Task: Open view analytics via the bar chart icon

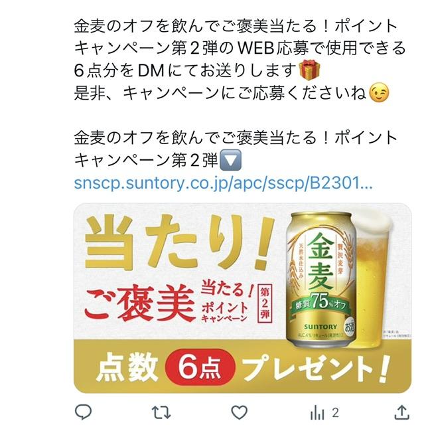Action: pos(317,413)
